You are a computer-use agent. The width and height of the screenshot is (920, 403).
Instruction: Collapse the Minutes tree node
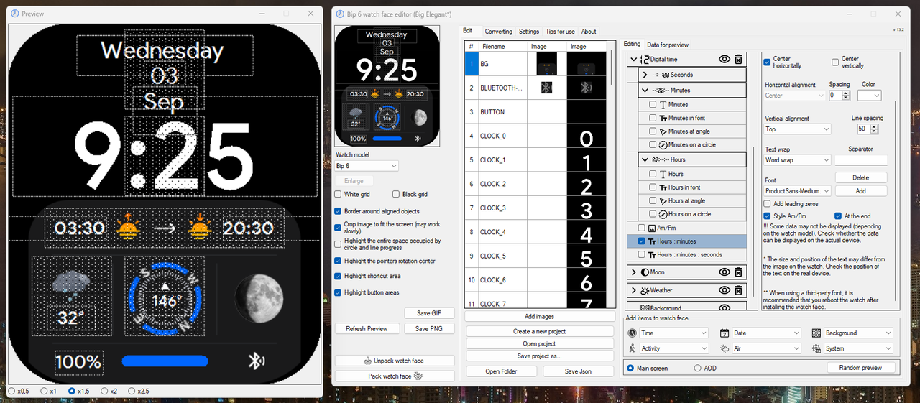(x=644, y=91)
